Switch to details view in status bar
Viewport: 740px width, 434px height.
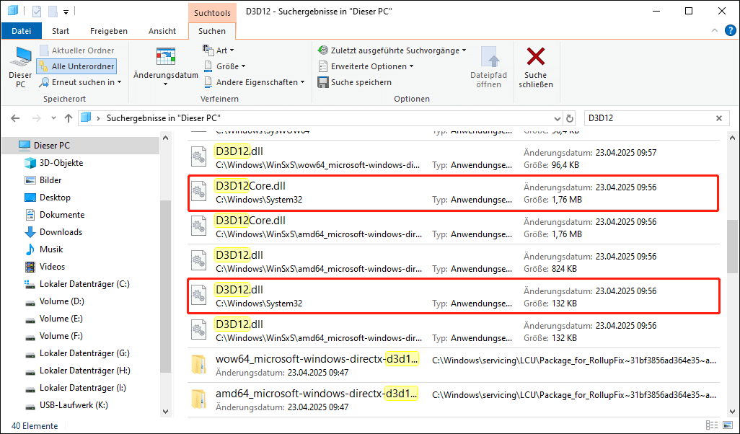[713, 425]
